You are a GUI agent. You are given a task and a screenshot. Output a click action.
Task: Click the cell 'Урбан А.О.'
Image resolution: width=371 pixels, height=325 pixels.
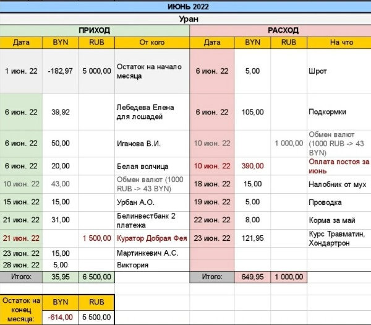pyautogui.click(x=152, y=202)
